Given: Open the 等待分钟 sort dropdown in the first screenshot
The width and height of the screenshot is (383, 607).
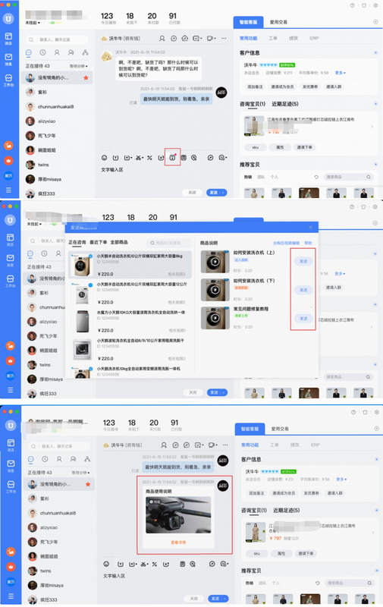Looking at the screenshot, I should point(79,66).
